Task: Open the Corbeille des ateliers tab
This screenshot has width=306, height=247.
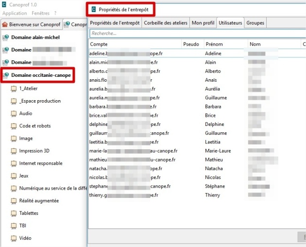Action: (x=166, y=23)
